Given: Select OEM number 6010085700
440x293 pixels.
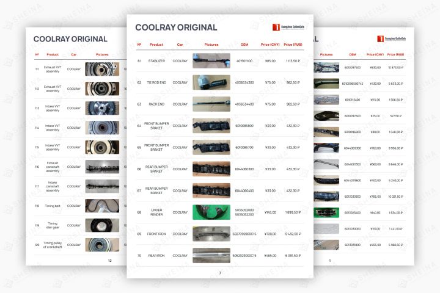Looking at the screenshot, I should click(x=244, y=147).
